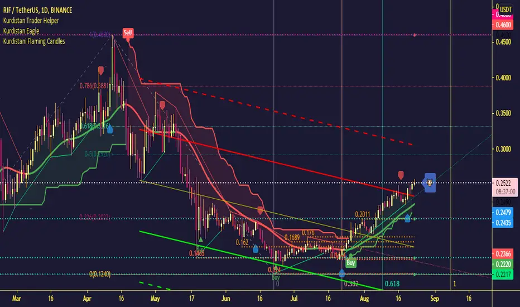Click the 0.382 time-zone label at the bottom
The height and width of the screenshot is (307, 520).
pos(351,284)
